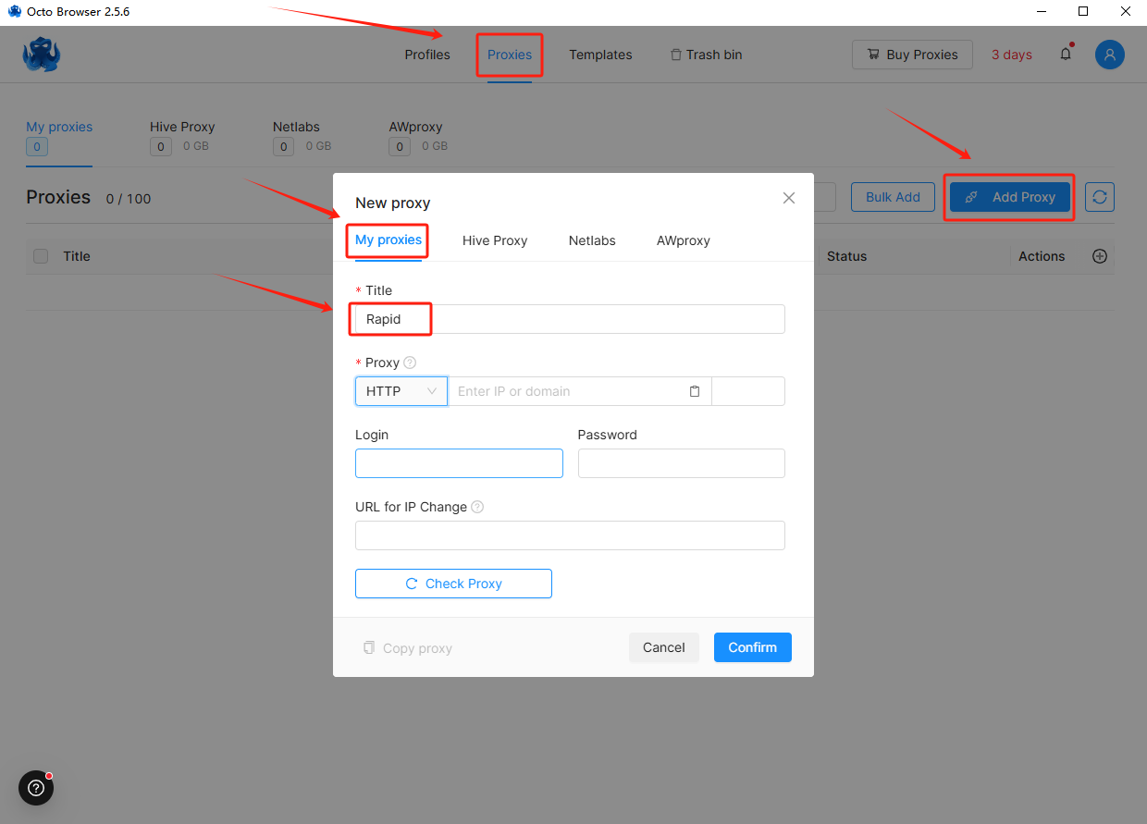Click the URL for IP Change help icon
The image size is (1147, 824).
pos(477,507)
